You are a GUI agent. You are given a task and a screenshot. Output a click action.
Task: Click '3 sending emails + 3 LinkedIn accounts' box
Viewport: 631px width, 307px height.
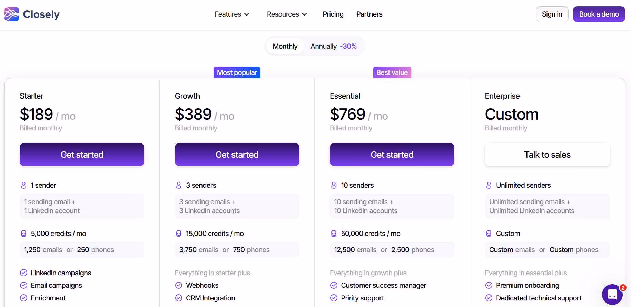[x=237, y=206]
